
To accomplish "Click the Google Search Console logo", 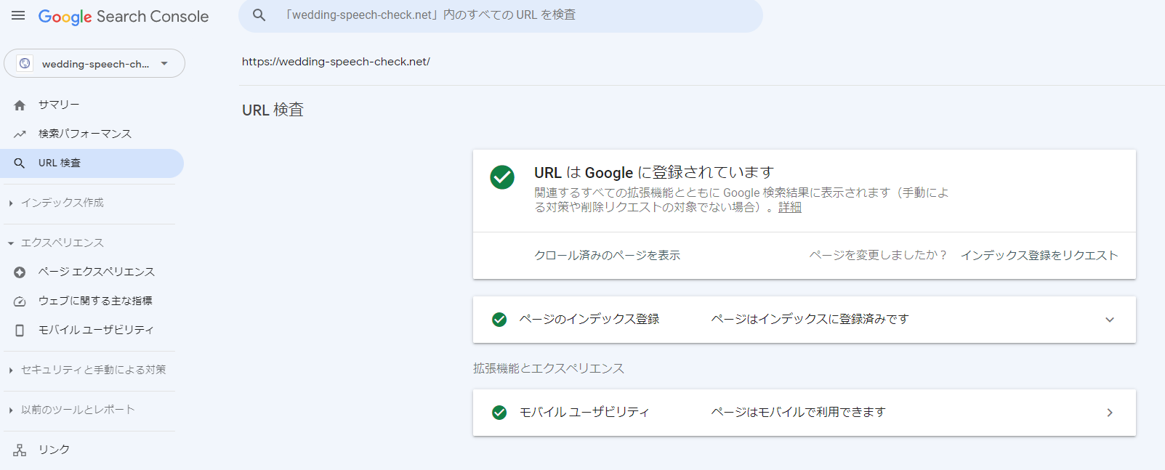I will tap(124, 17).
